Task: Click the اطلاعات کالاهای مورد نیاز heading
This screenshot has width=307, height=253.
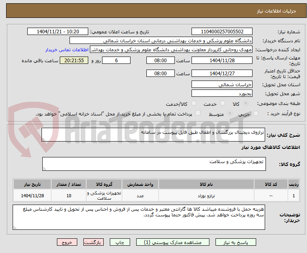Action: [x=270, y=147]
